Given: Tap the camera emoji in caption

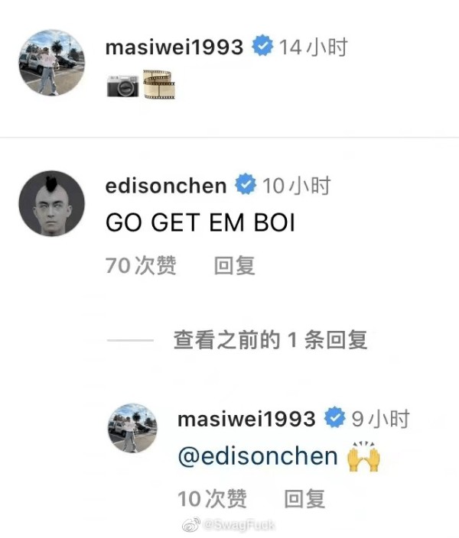Looking at the screenshot, I should tap(122, 86).
